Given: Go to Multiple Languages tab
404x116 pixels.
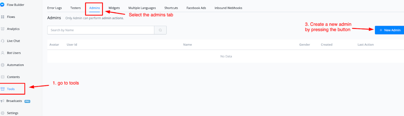Looking at the screenshot, I should [142, 8].
